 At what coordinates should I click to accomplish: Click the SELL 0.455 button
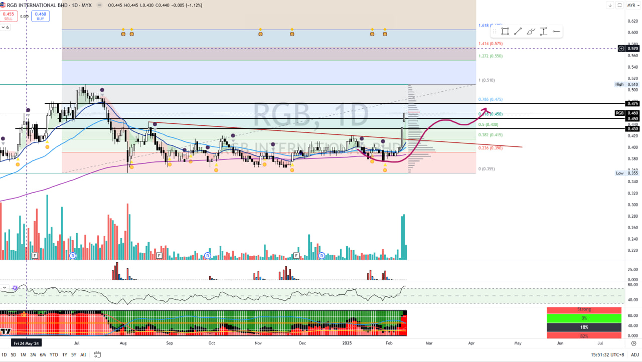tap(9, 16)
